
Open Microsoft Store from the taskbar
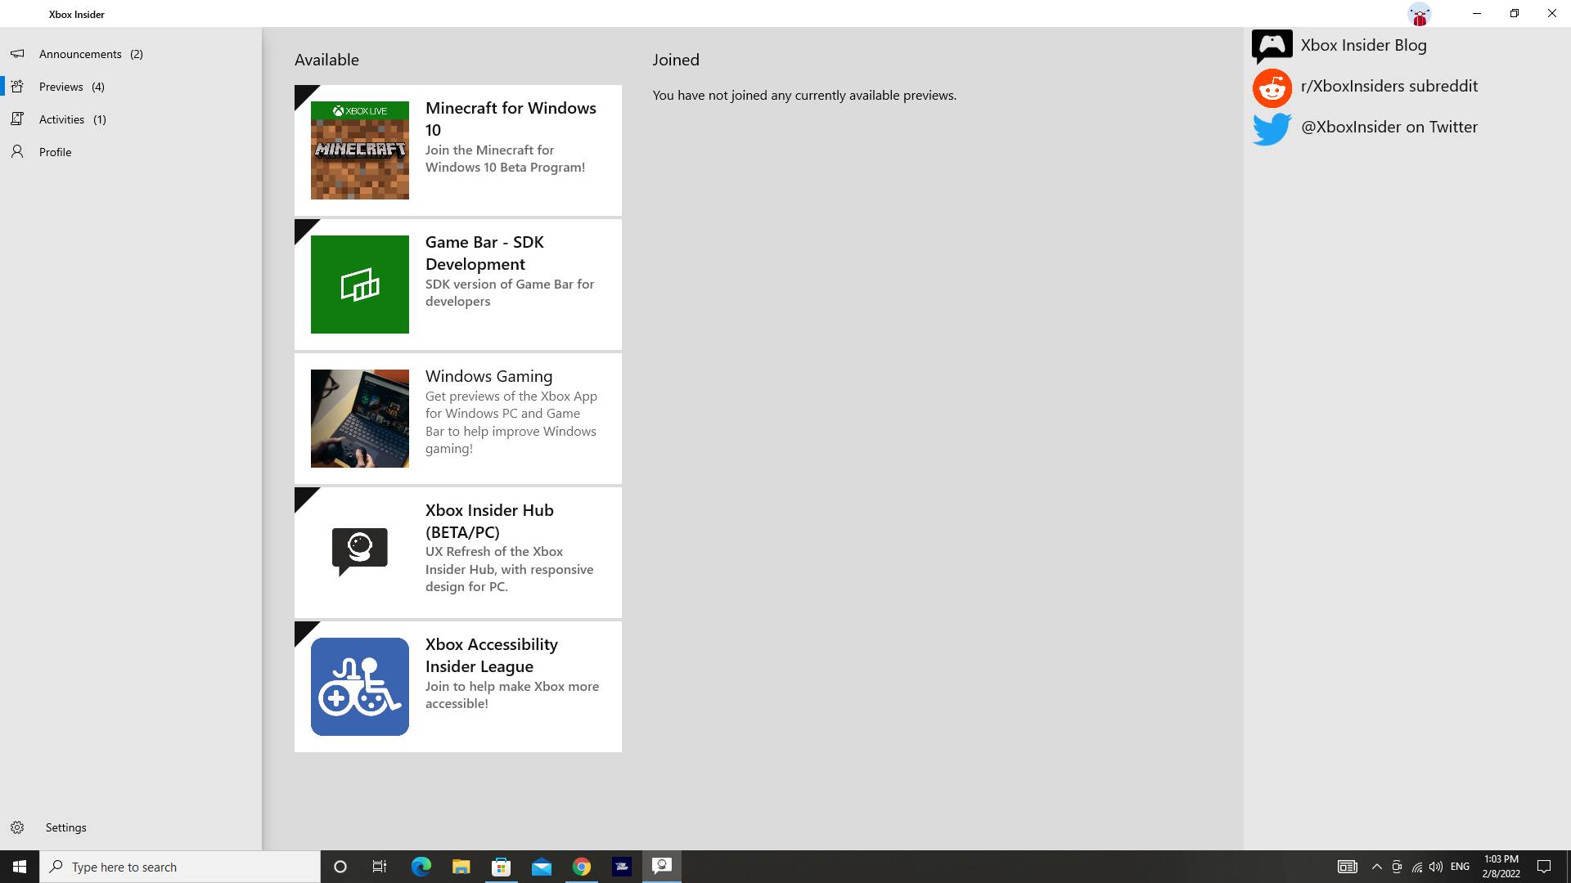(x=501, y=867)
